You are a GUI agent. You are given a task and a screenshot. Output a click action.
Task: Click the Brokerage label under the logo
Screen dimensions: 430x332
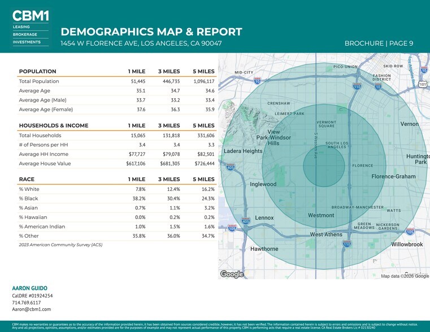coord(25,34)
